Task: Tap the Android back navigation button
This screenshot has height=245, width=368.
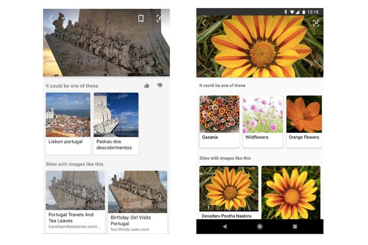Action: coord(224,226)
